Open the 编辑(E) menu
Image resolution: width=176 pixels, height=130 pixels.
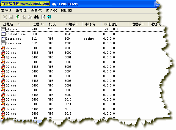[22, 10]
